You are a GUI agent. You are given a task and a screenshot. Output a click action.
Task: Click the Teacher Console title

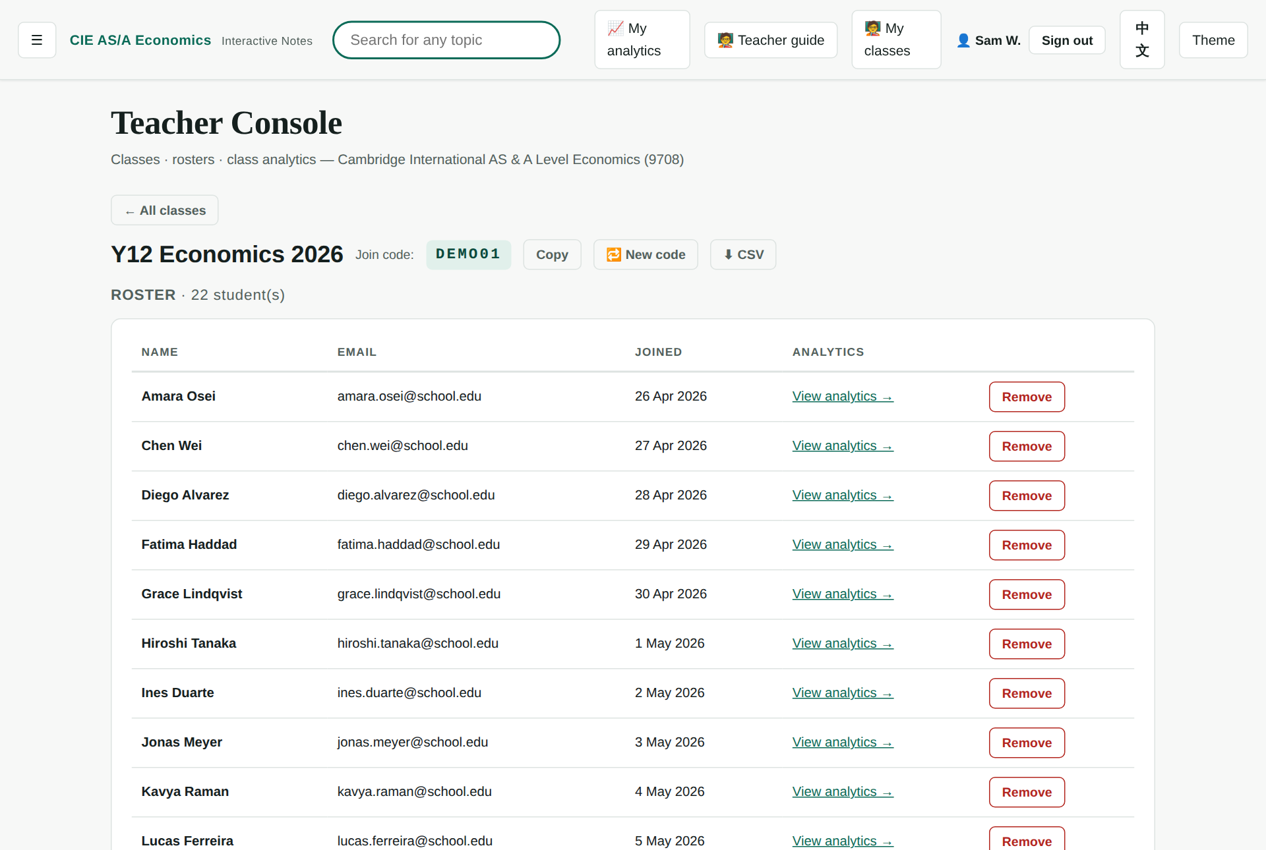point(226,123)
